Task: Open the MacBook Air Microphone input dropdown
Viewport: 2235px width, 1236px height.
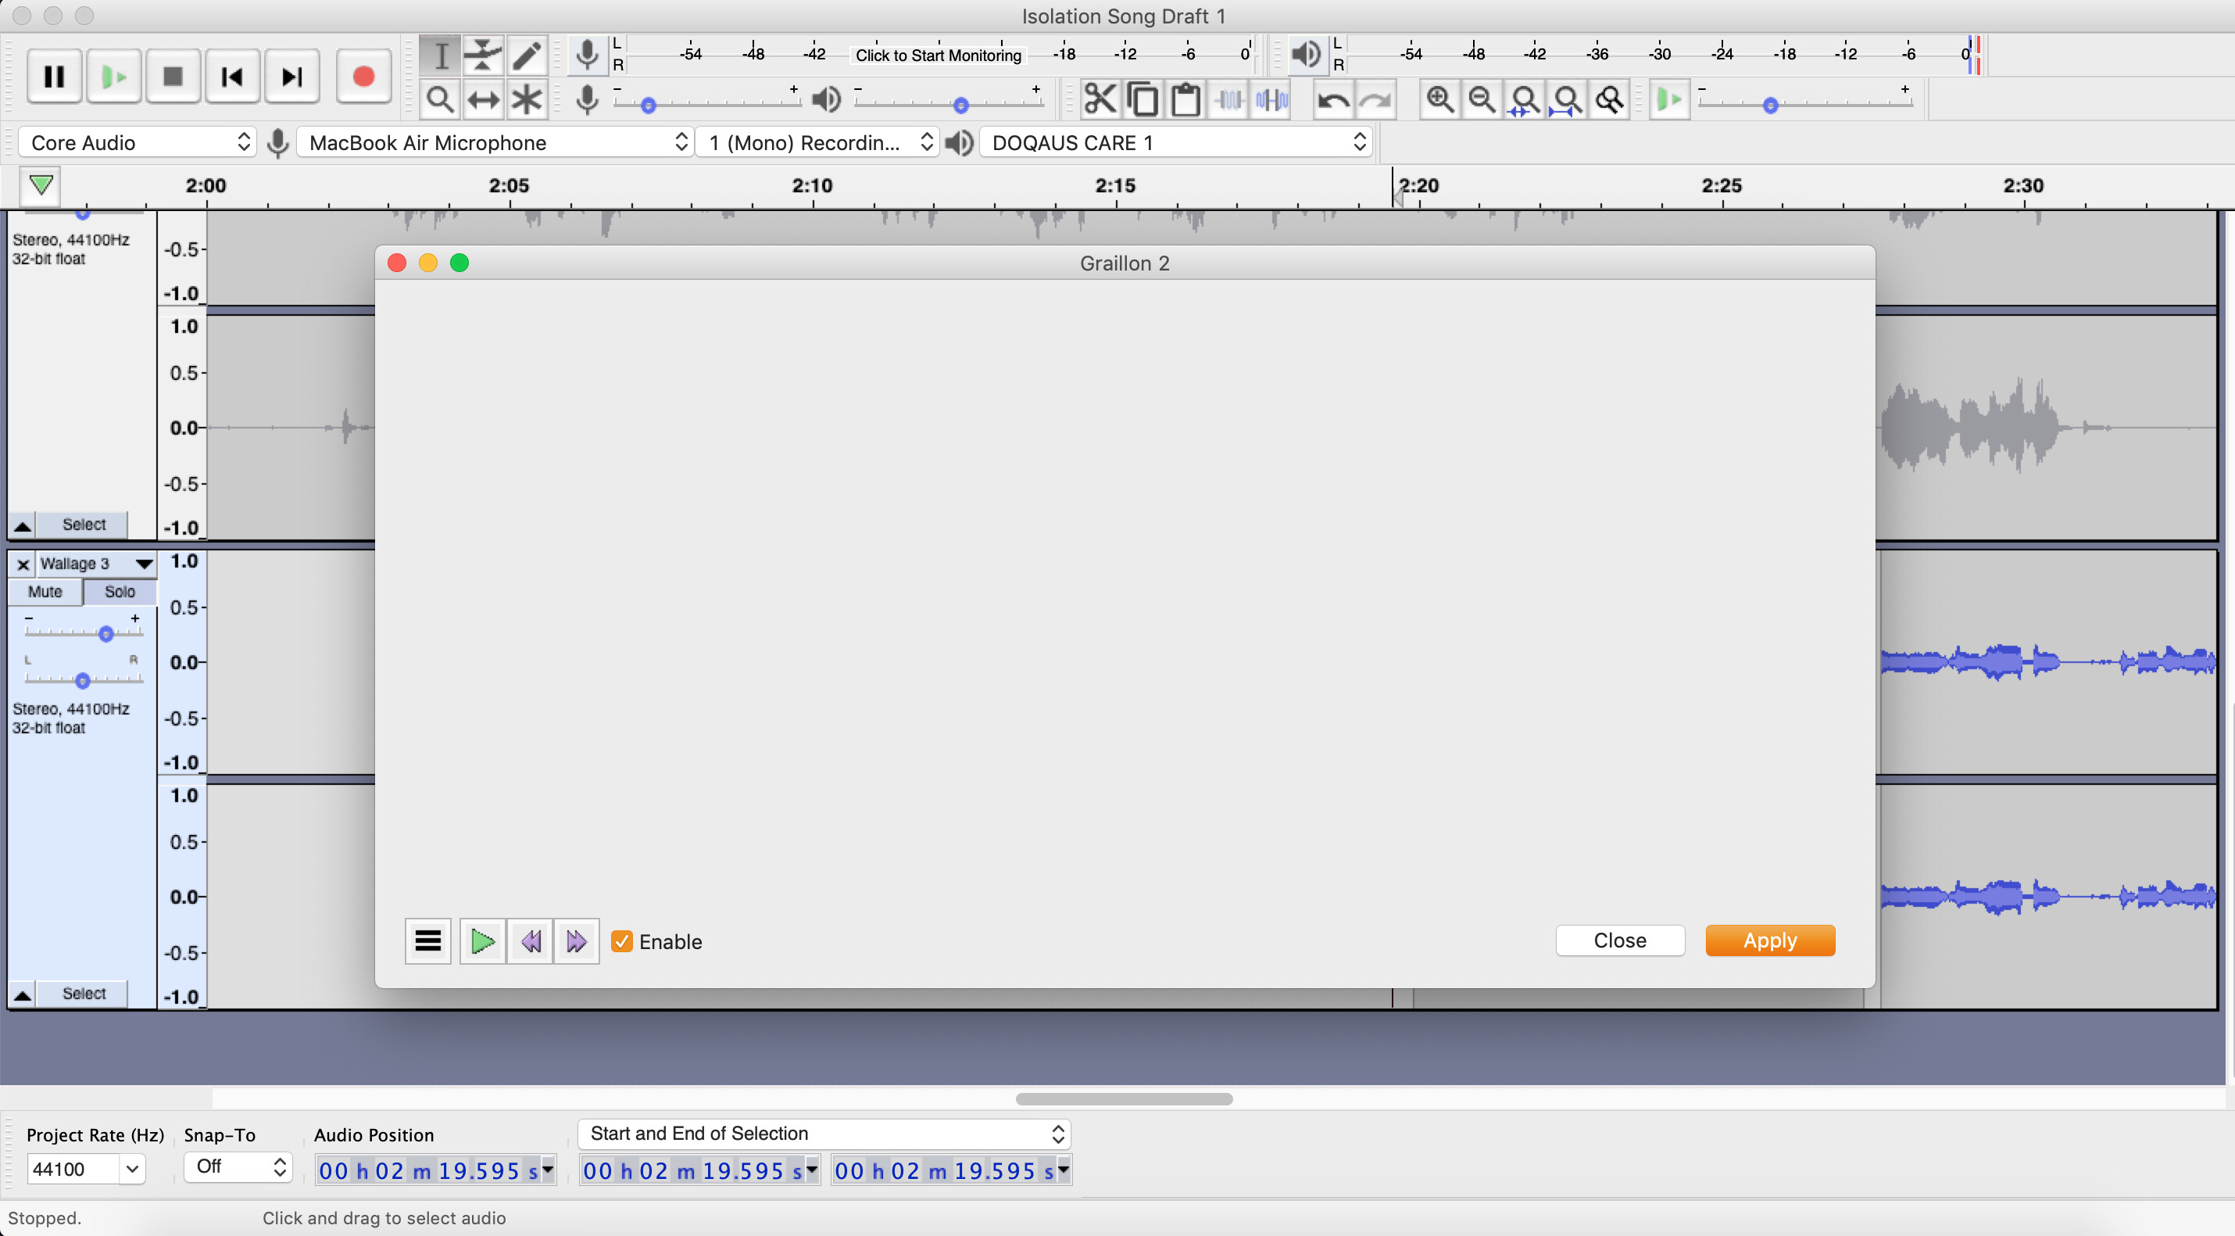Action: pyautogui.click(x=495, y=142)
